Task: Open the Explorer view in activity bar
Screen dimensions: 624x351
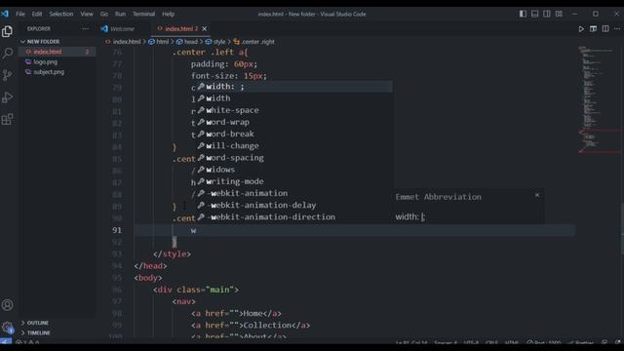Action: 7,31
